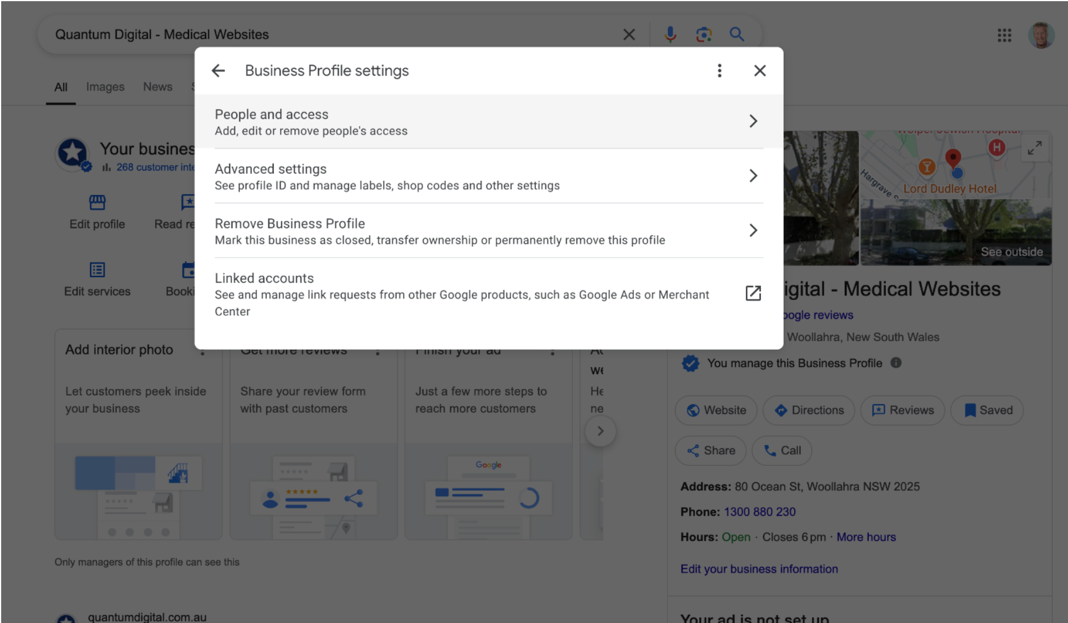Share the business profile
The height and width of the screenshot is (623, 1068).
coord(711,451)
